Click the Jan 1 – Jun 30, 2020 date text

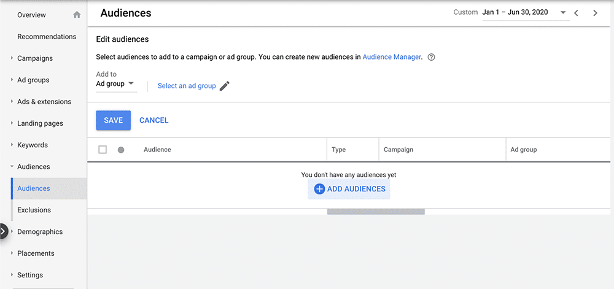tap(515, 12)
